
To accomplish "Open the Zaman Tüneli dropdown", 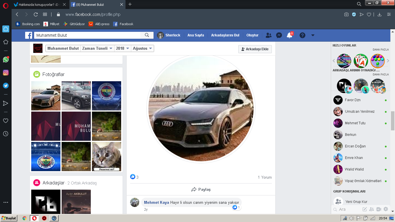I will tap(97, 49).
